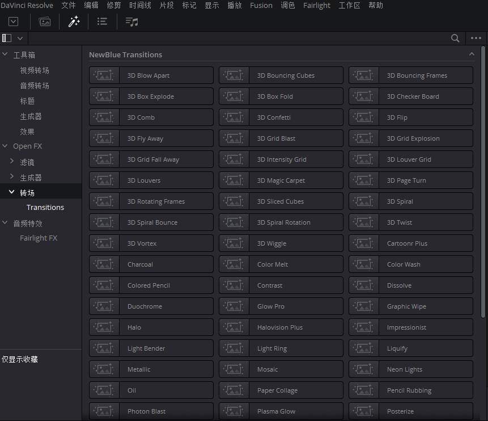Collapse the NewBlue Transitions group
The image size is (488, 421).
tap(472, 54)
